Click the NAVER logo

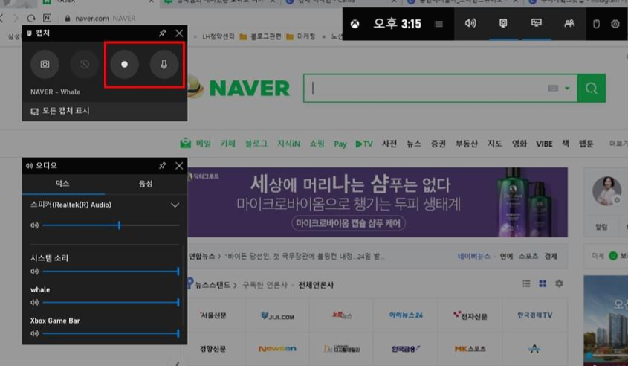tap(249, 88)
